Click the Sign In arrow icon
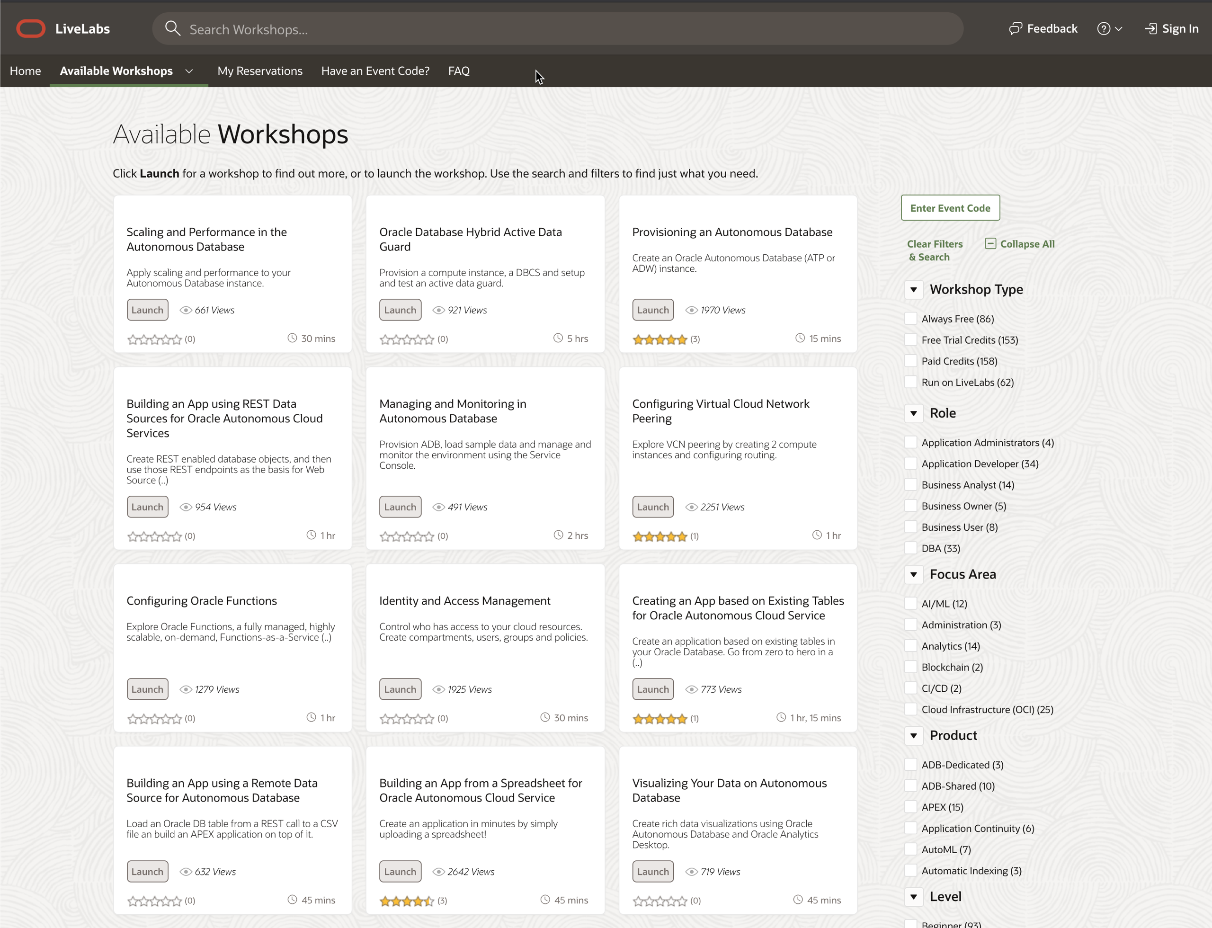 (1150, 29)
